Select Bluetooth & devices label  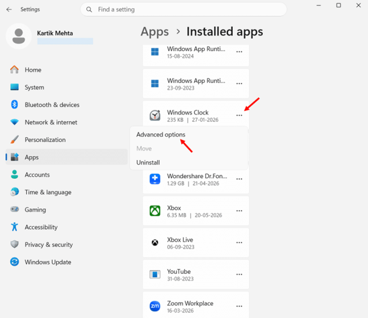52,105
